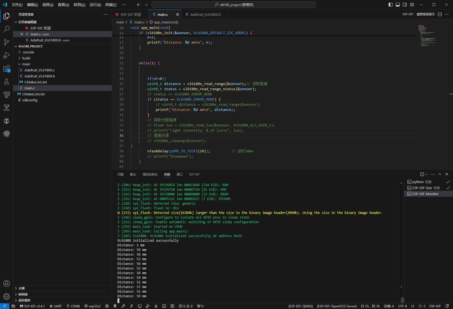Open the SDK configuration gear in status bar
The height and width of the screenshot is (309, 453).
click(107, 306)
